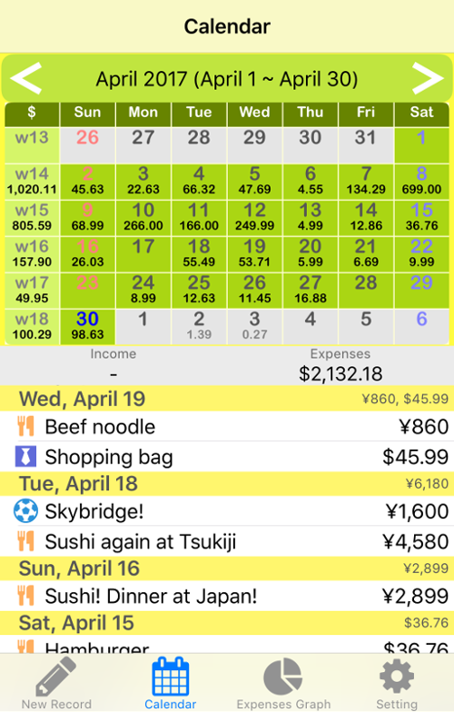This screenshot has width=454, height=712.
Task: Switch to the Calendar tab
Action: [171, 683]
